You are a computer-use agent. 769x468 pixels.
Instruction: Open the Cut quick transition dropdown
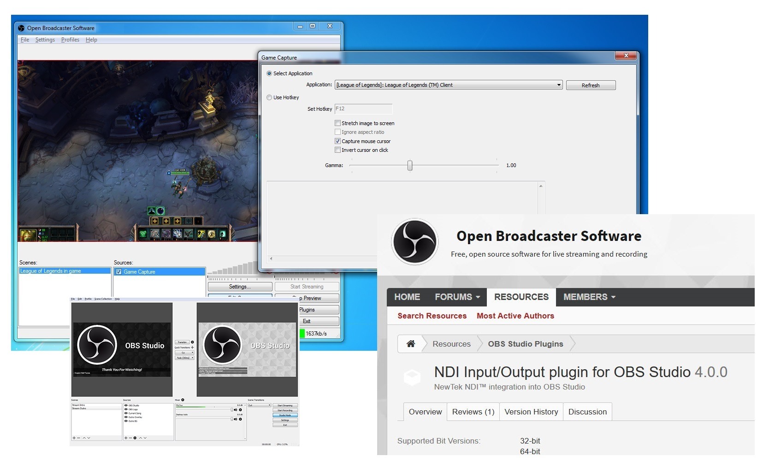184,353
